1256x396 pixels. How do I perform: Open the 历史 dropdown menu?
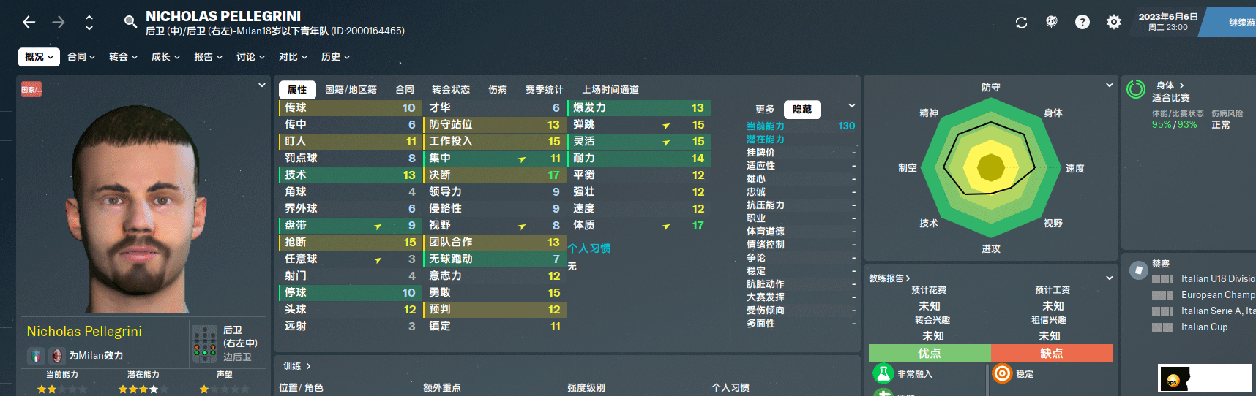pyautogui.click(x=335, y=57)
